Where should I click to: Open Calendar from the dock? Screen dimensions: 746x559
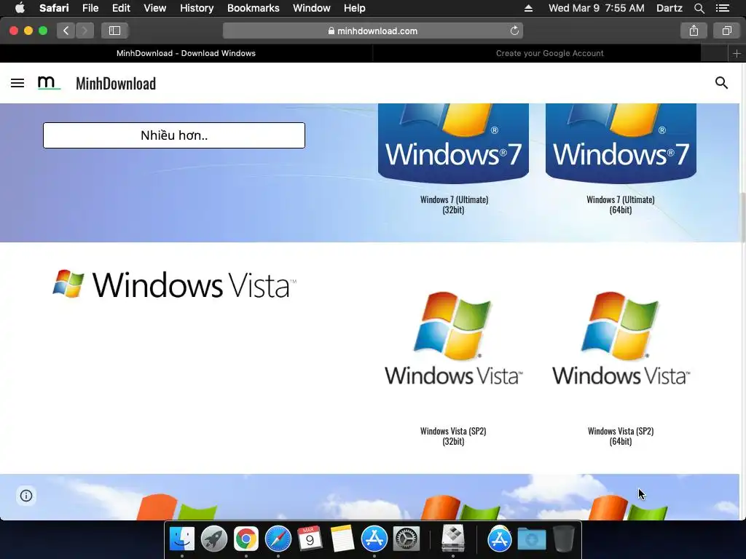point(310,539)
